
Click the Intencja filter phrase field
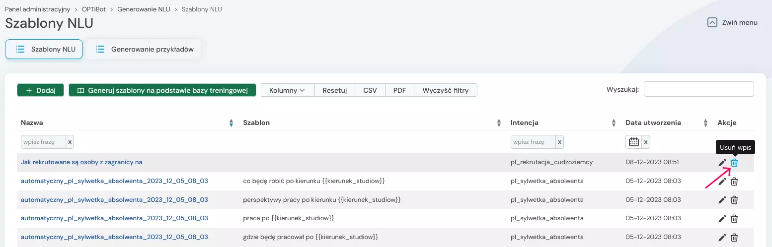coord(533,142)
